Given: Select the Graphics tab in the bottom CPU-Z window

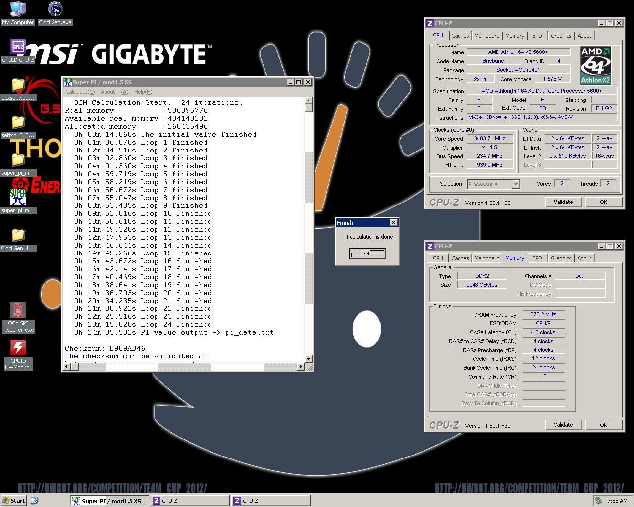Looking at the screenshot, I should (x=561, y=258).
